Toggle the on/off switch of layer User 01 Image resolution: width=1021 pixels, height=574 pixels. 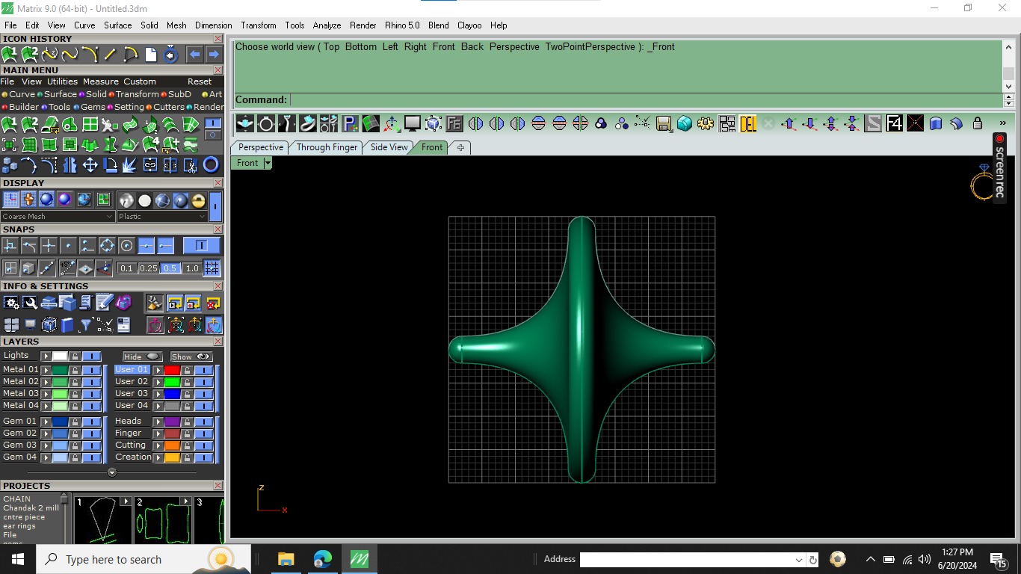tap(203, 370)
